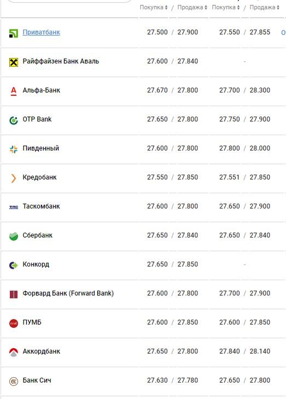
Task: Click the Альфа-Банк red letter logo
Action: 14,91
